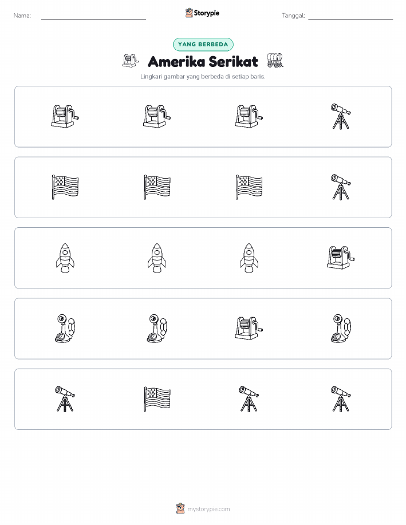Click the last telescope in bottom row
The image size is (406, 525).
point(341,399)
